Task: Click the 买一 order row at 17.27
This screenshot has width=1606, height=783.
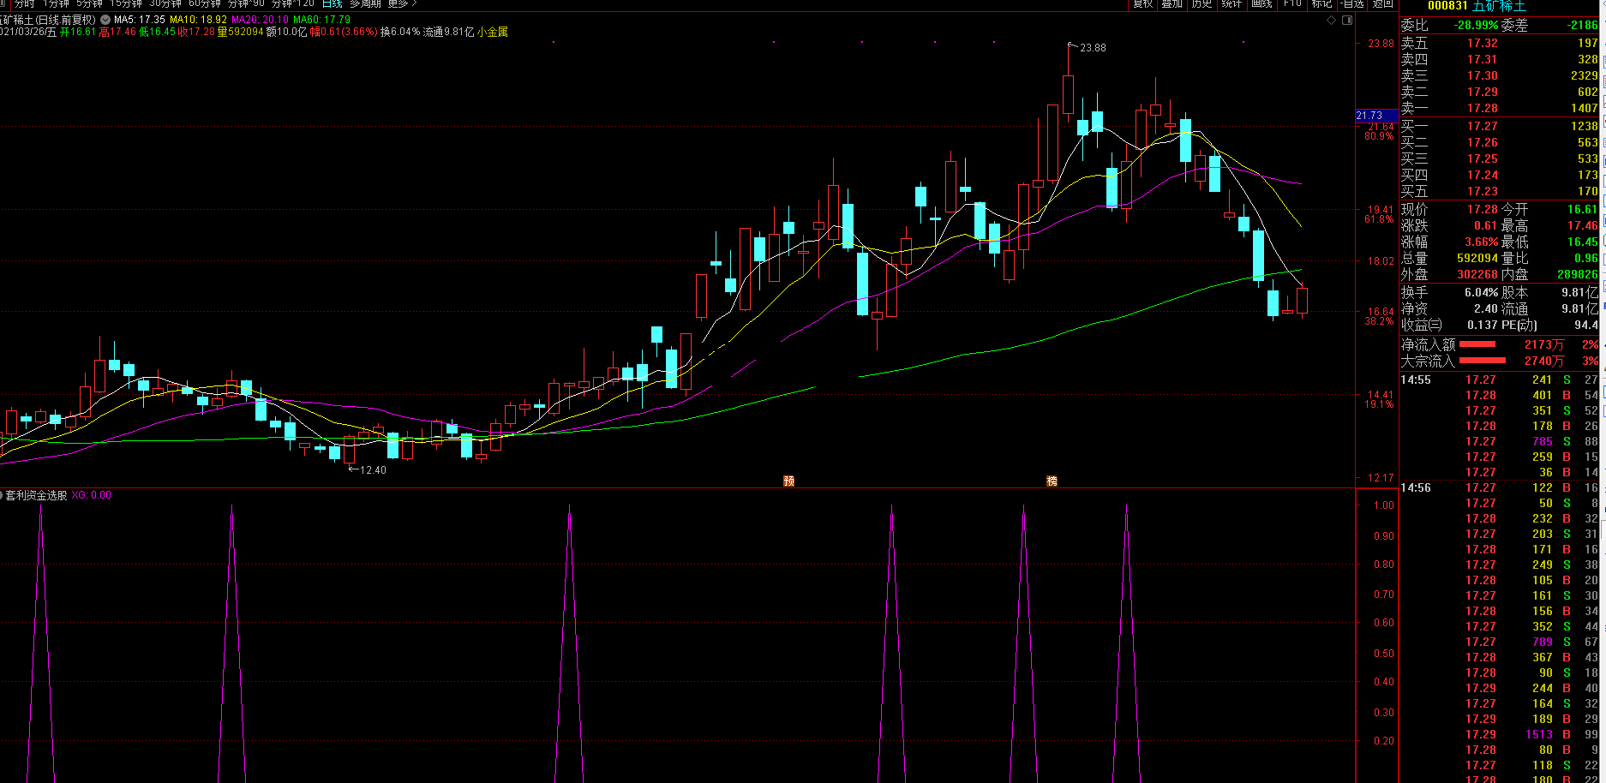Action: point(1499,126)
